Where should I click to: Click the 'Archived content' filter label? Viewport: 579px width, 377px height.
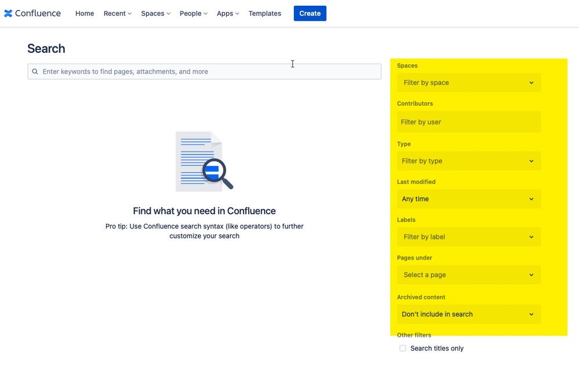point(421,297)
